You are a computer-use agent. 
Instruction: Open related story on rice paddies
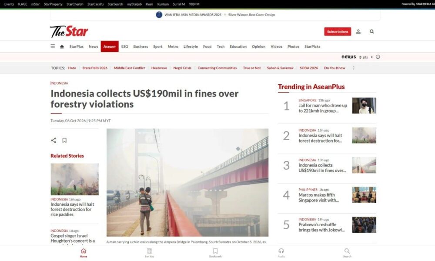pyautogui.click(x=72, y=209)
